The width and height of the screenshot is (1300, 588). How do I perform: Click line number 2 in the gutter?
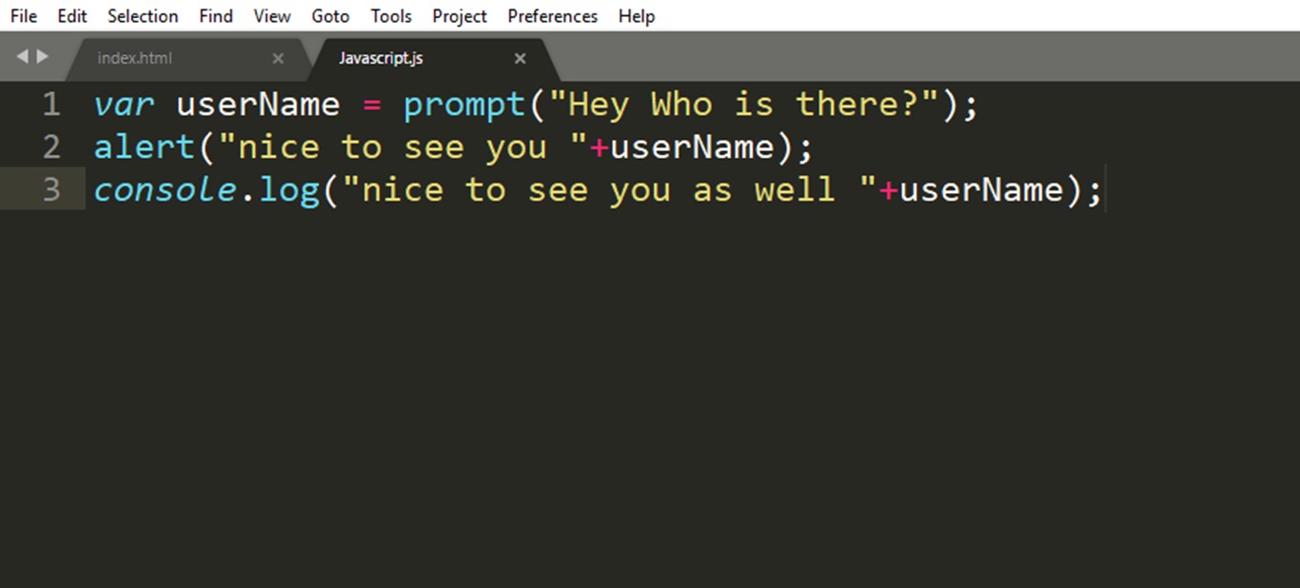(51, 147)
